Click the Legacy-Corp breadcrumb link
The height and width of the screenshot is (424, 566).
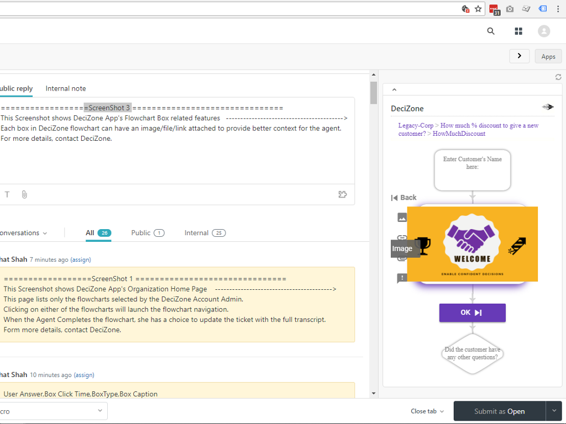416,125
